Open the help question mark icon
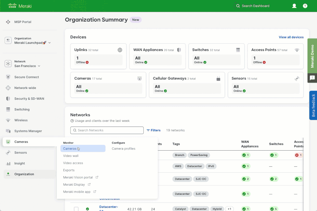This screenshot has height=211, width=317. [x=305, y=6]
